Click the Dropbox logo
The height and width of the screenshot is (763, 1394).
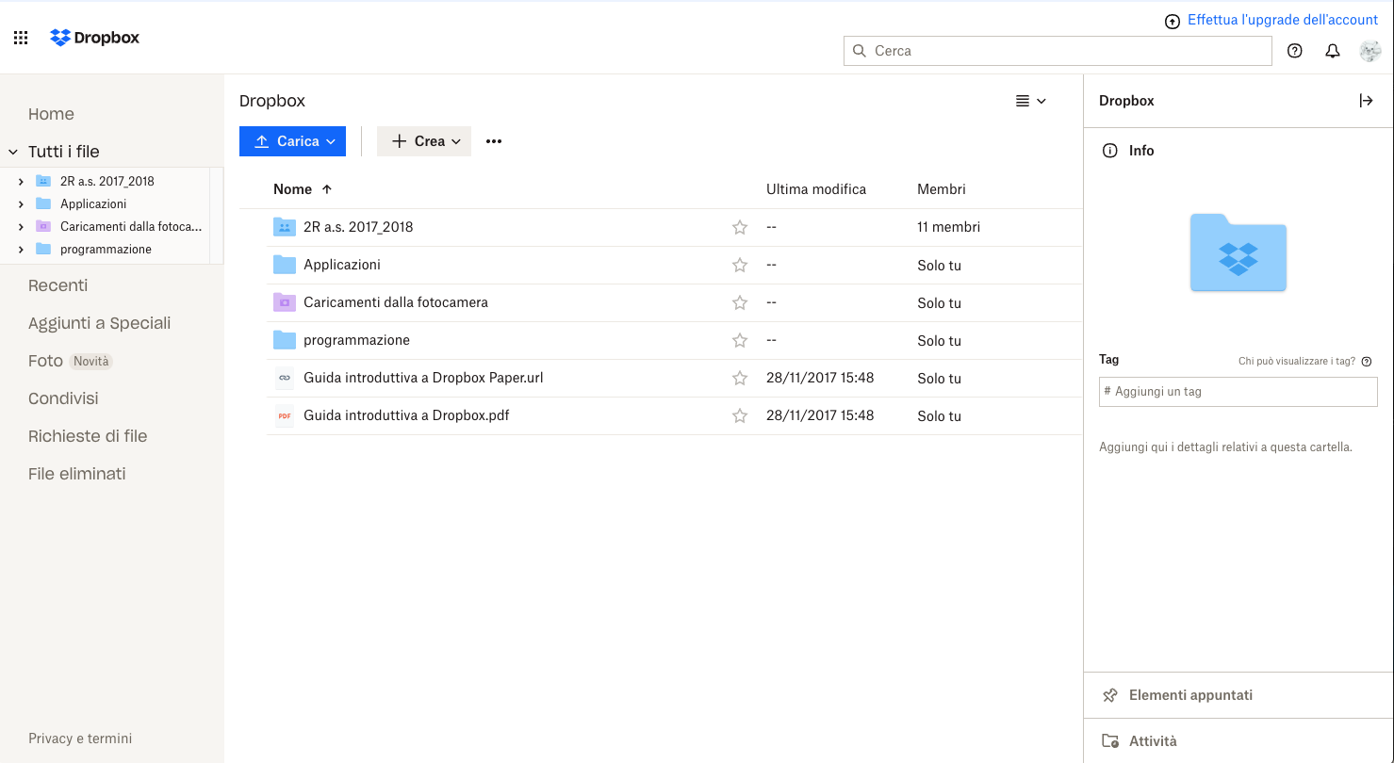tap(94, 38)
